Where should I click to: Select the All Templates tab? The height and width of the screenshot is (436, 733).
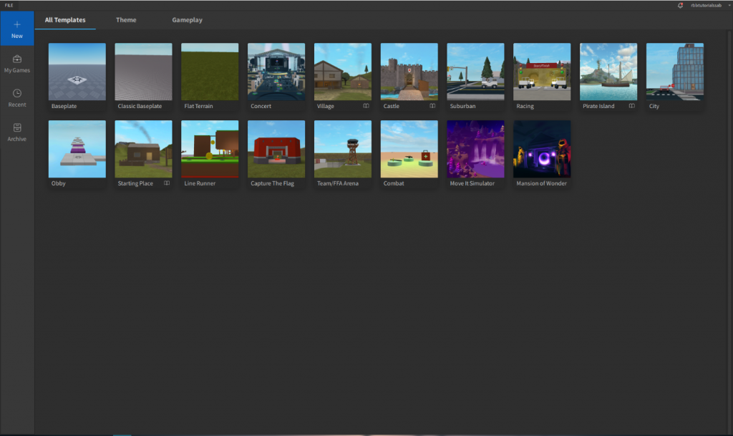click(66, 19)
